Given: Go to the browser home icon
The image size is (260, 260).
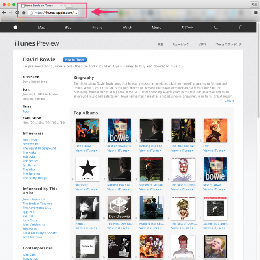Looking at the screenshot, I should tap(24, 13).
